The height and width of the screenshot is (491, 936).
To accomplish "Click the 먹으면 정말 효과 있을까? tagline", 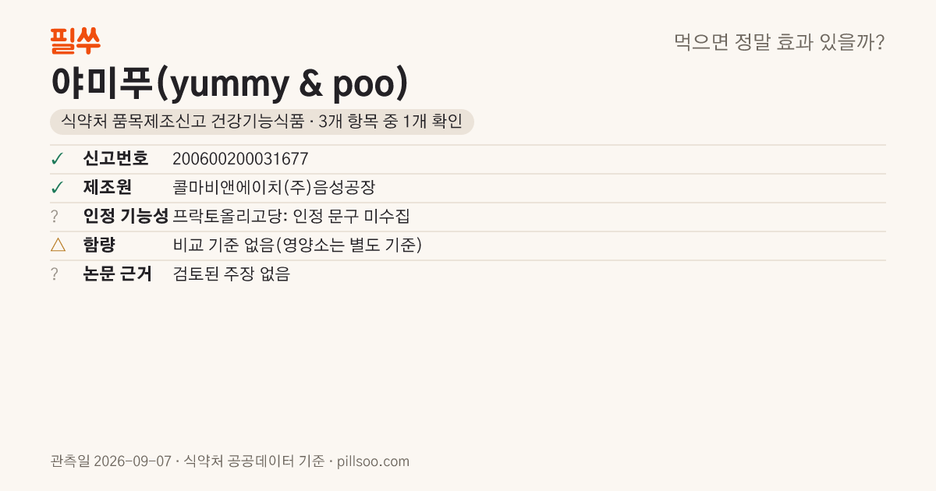I will (779, 42).
